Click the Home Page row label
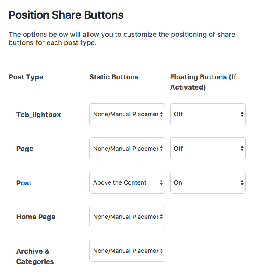The height and width of the screenshot is (276, 259). [36, 217]
